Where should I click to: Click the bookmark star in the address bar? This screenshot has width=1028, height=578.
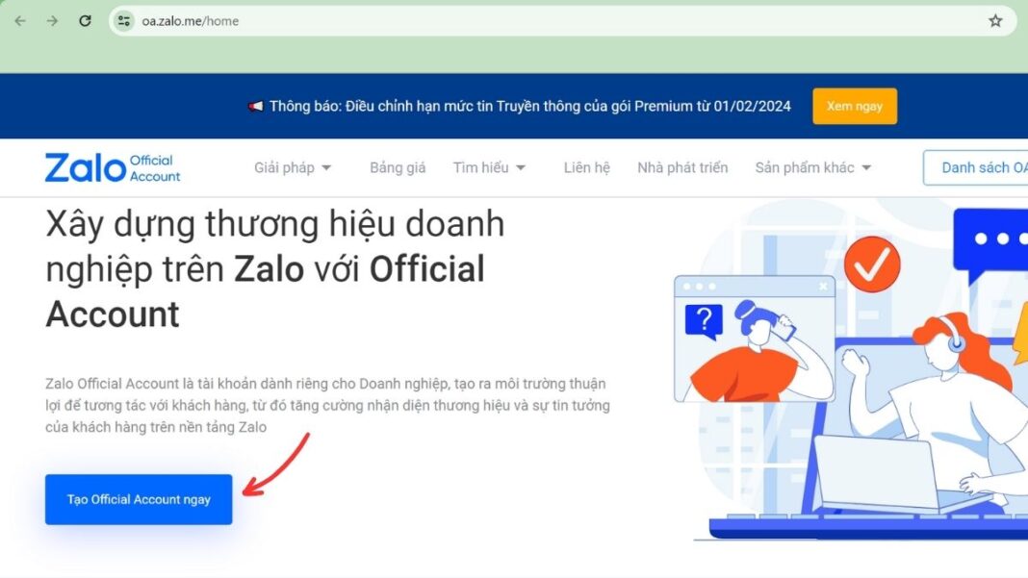(x=995, y=19)
